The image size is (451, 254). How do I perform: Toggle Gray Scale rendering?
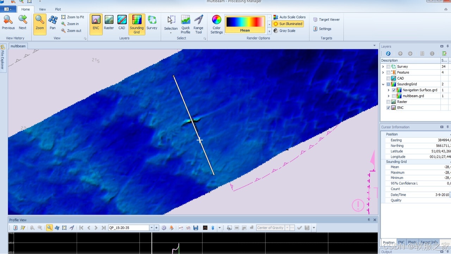(284, 31)
